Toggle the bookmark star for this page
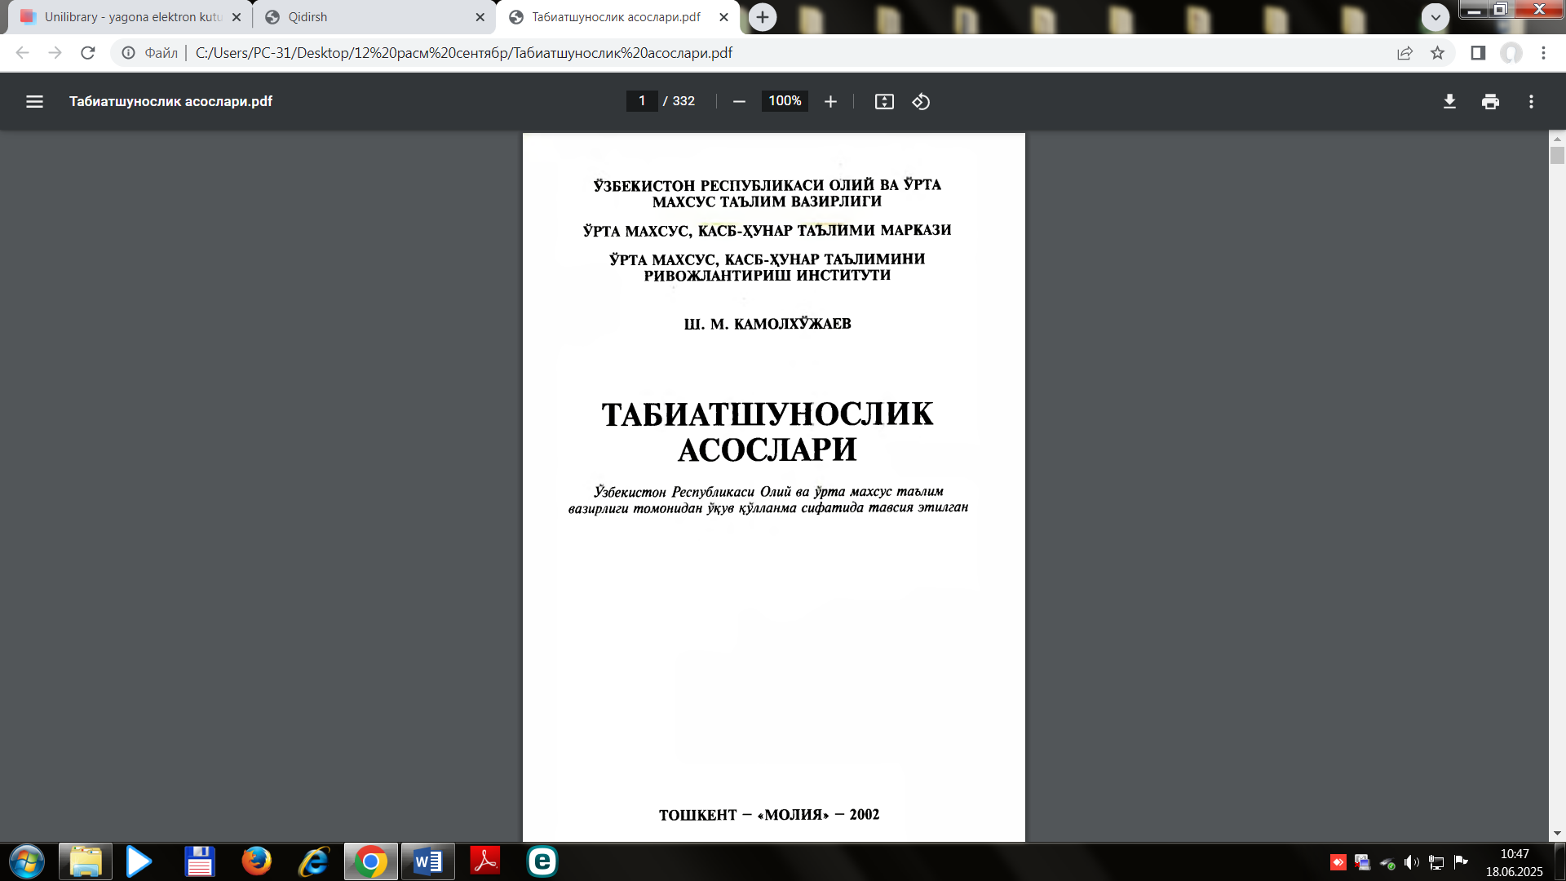Screen dimensions: 1566x881 [1439, 53]
